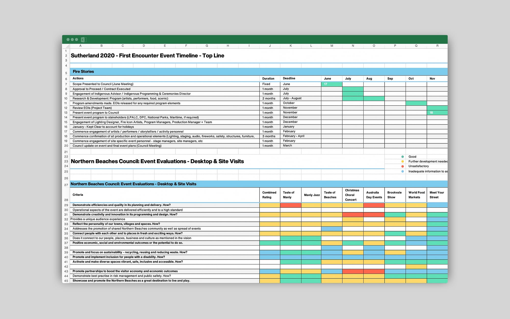
Task: Select the green Oct cell for Program amendments
Action: tap(416, 103)
